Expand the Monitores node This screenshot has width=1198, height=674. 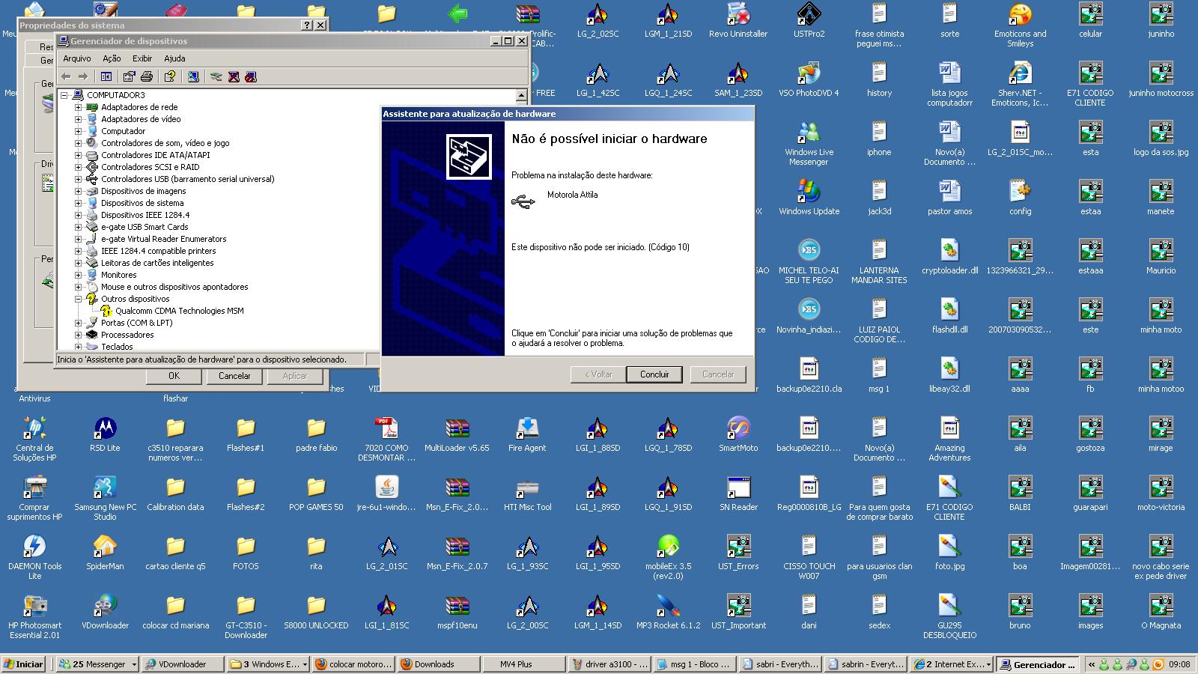point(78,275)
